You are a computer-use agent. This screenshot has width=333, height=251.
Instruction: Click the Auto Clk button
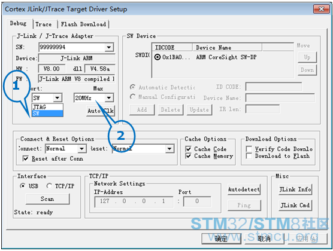(101, 111)
